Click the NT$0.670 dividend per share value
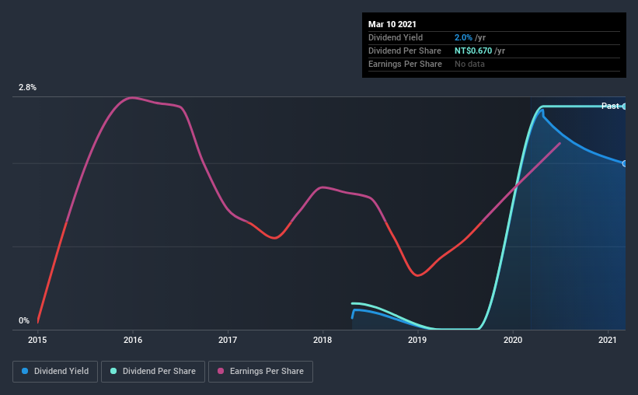 pyautogui.click(x=473, y=51)
